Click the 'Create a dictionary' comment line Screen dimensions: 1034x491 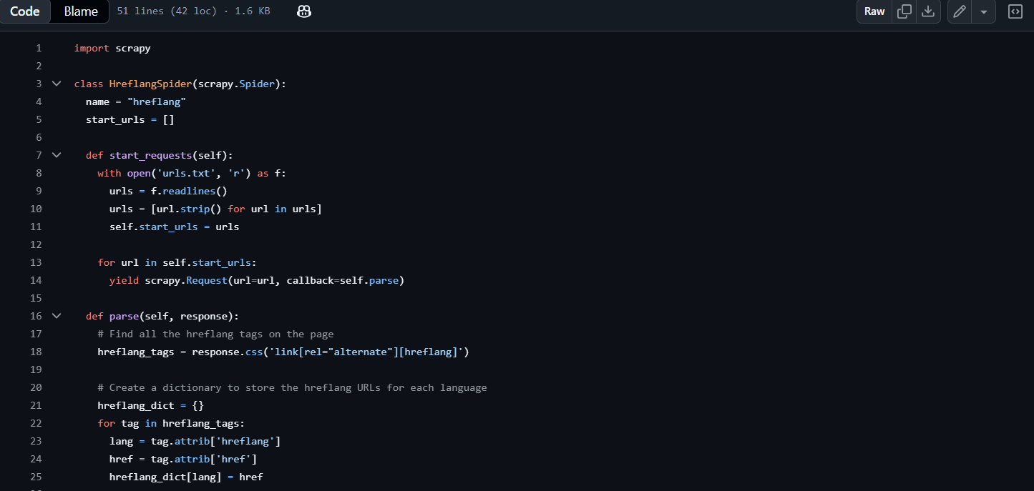click(x=292, y=387)
